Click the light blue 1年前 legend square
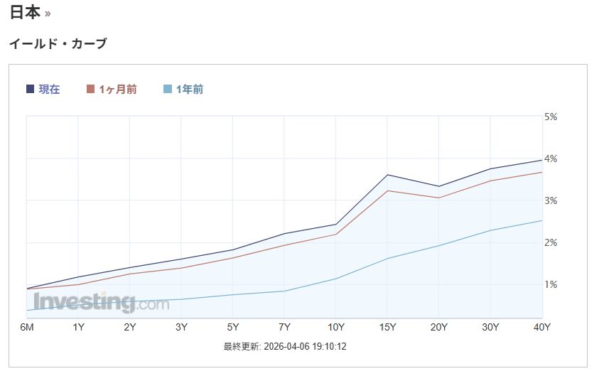Viewport: 599px width, 376px height. [167, 90]
